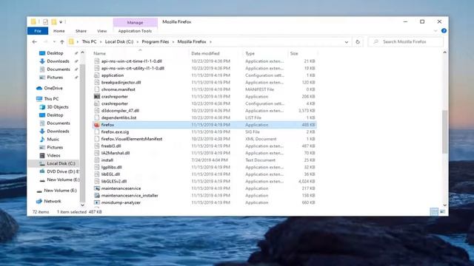The height and width of the screenshot is (266, 474).
Task: Go up one folder level
Action: pyautogui.click(x=62, y=42)
